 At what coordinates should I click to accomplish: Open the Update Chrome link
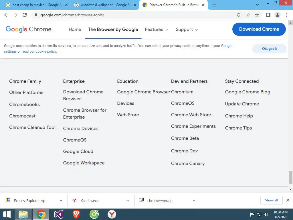(x=242, y=104)
